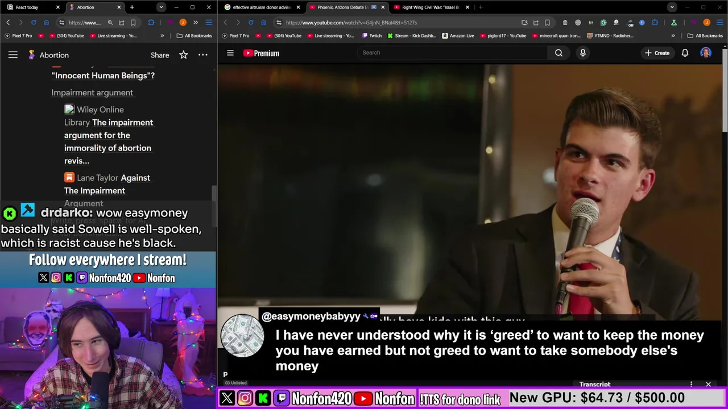This screenshot has height=409, width=728.
Task: Toggle the extension icon labeled Off
Action: tap(630, 23)
